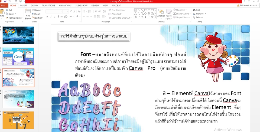Decrease font size with the smaller A icon
This screenshot has height=132, width=260.
point(74,11)
